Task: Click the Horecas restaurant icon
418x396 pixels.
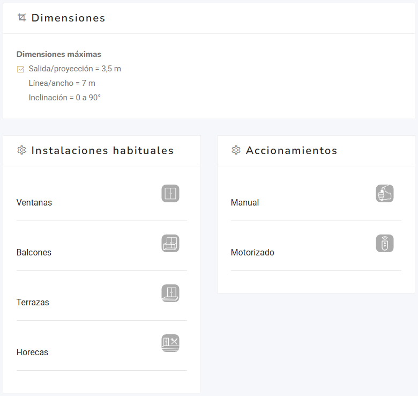Action: pyautogui.click(x=170, y=343)
